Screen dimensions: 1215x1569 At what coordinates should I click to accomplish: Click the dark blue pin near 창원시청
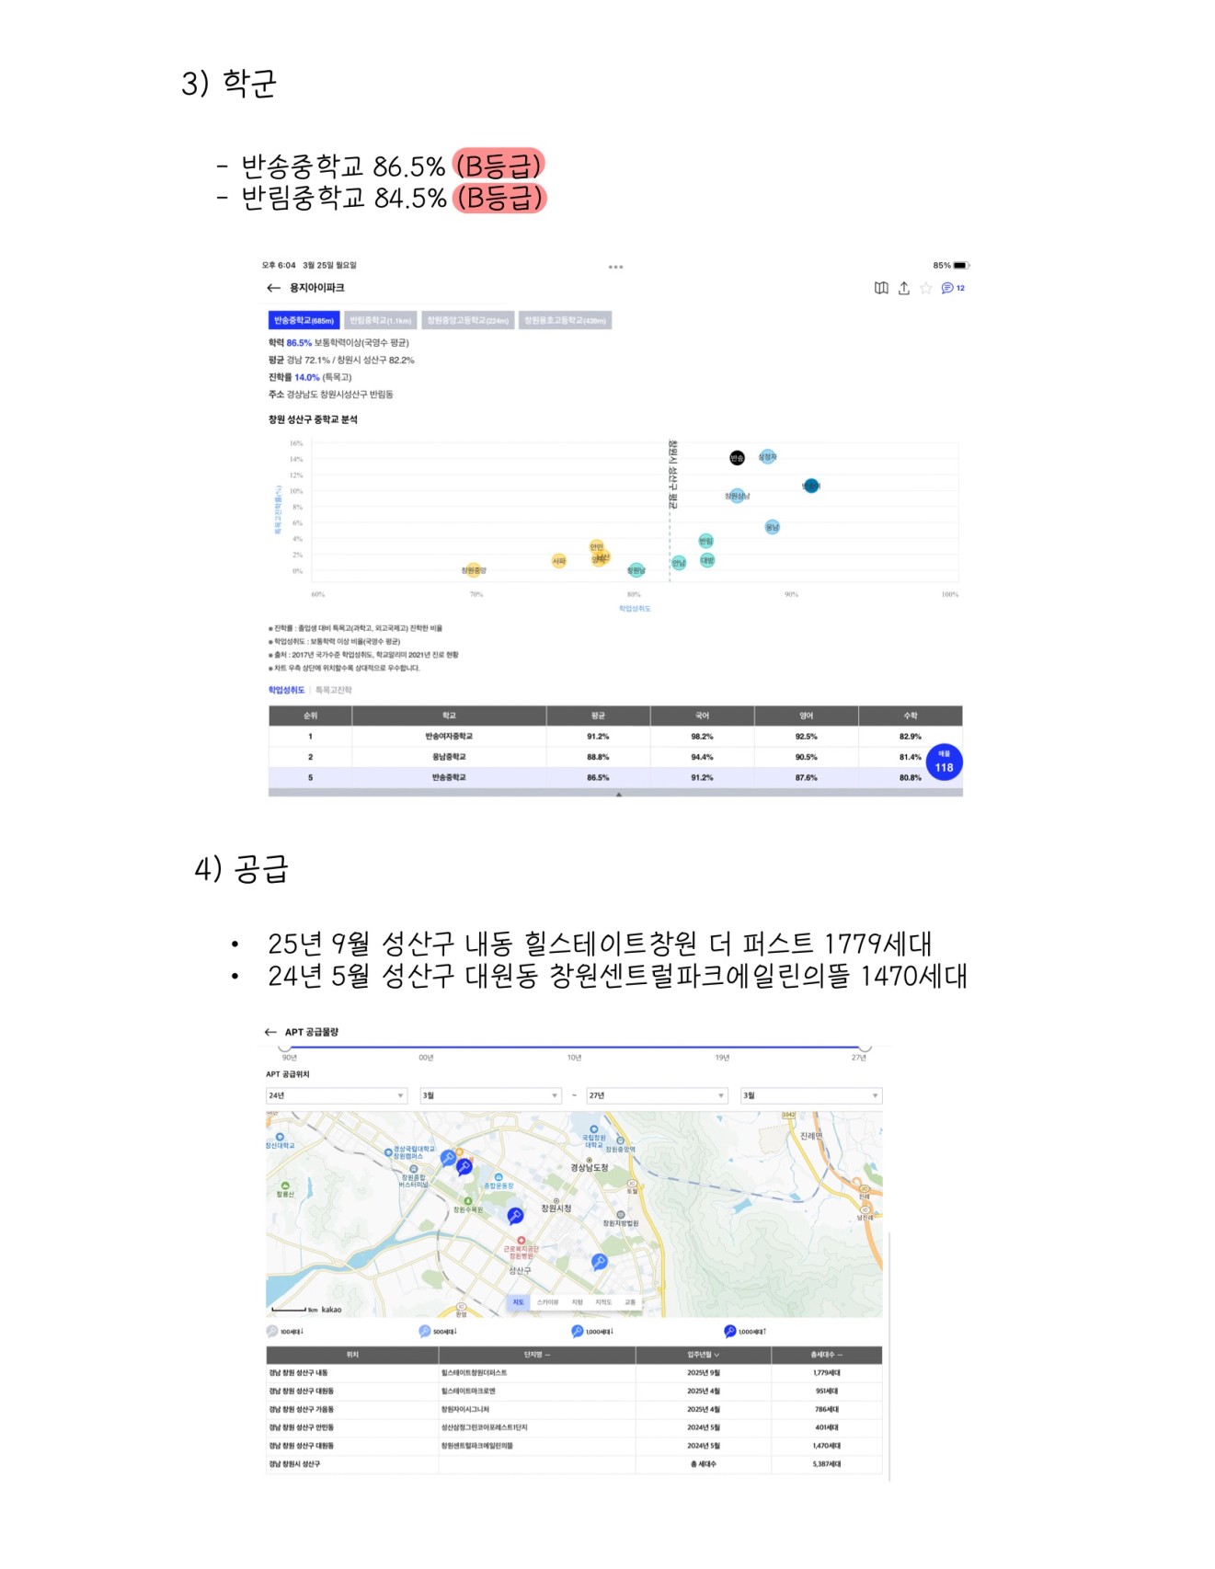(515, 1216)
